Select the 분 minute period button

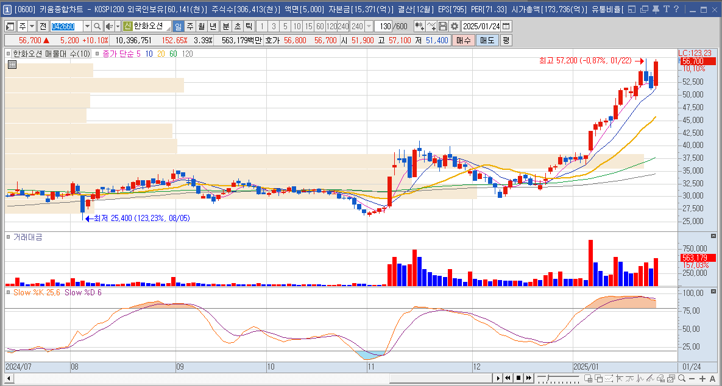225,26
